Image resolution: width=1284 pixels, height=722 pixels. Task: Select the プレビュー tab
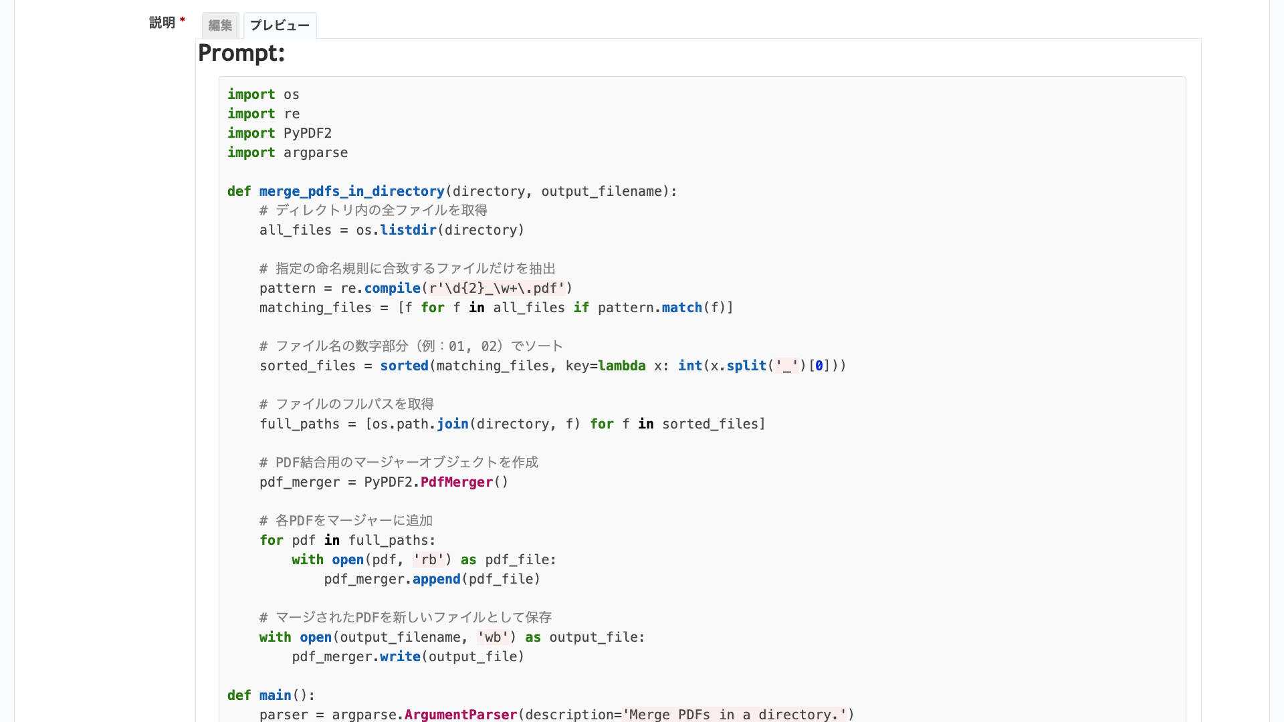280,25
